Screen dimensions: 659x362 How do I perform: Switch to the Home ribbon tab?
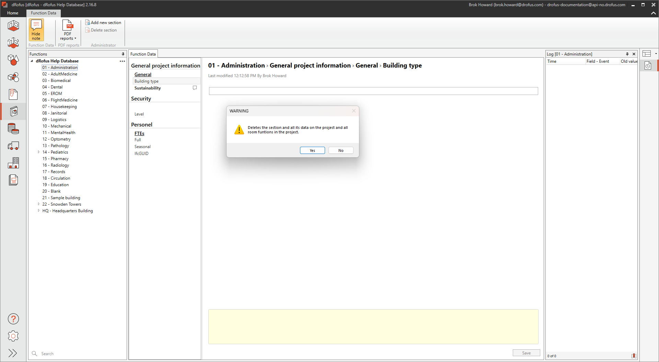[x=13, y=13]
